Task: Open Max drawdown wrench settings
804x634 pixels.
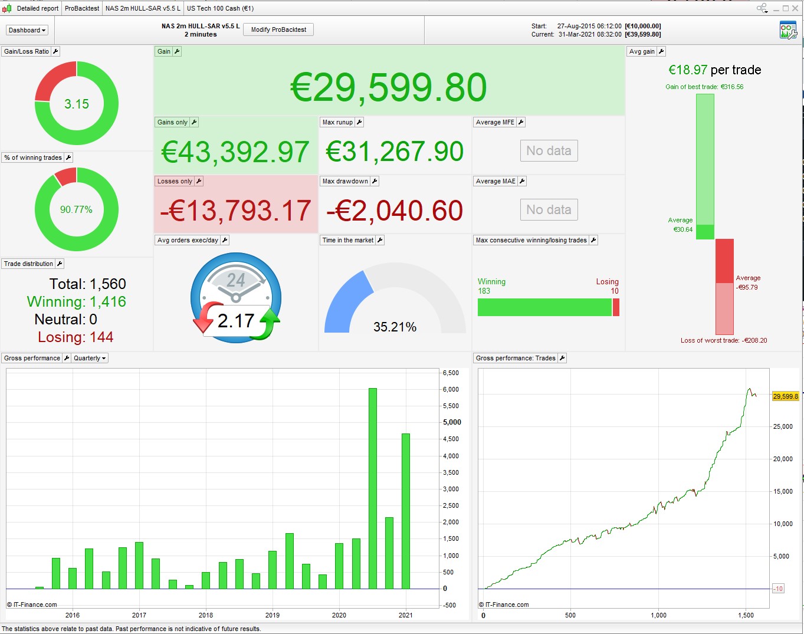Action: [375, 181]
